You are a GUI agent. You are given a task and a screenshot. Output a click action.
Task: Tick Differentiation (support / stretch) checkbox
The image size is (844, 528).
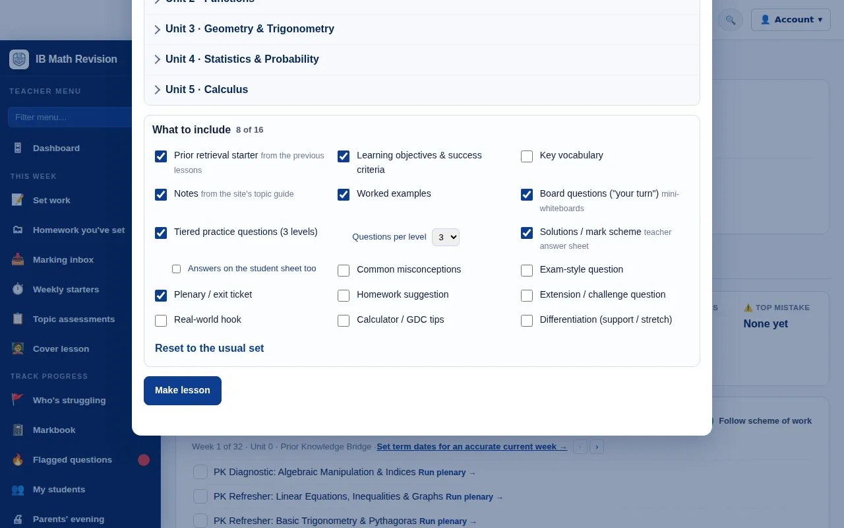(527, 321)
